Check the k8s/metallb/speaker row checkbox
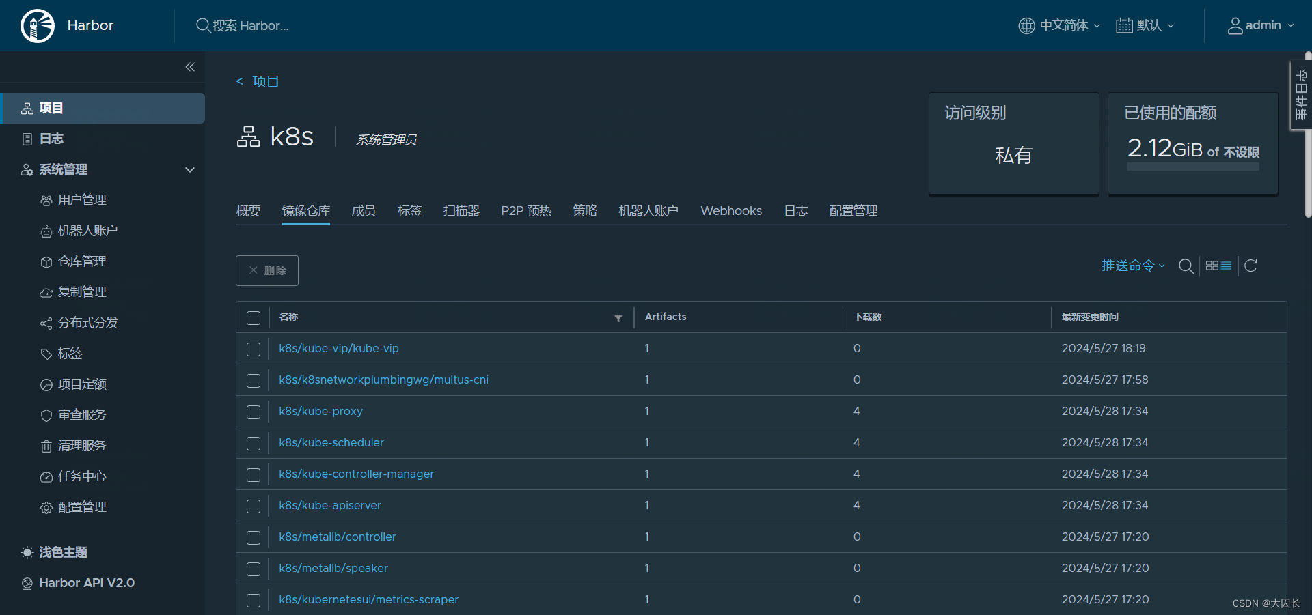 254,569
